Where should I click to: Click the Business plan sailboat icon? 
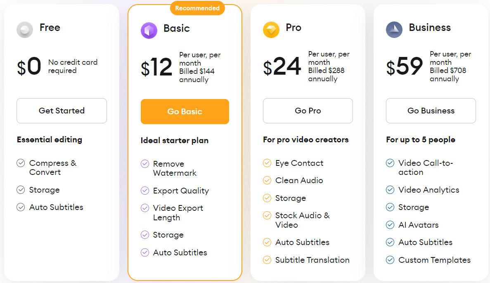click(x=394, y=30)
